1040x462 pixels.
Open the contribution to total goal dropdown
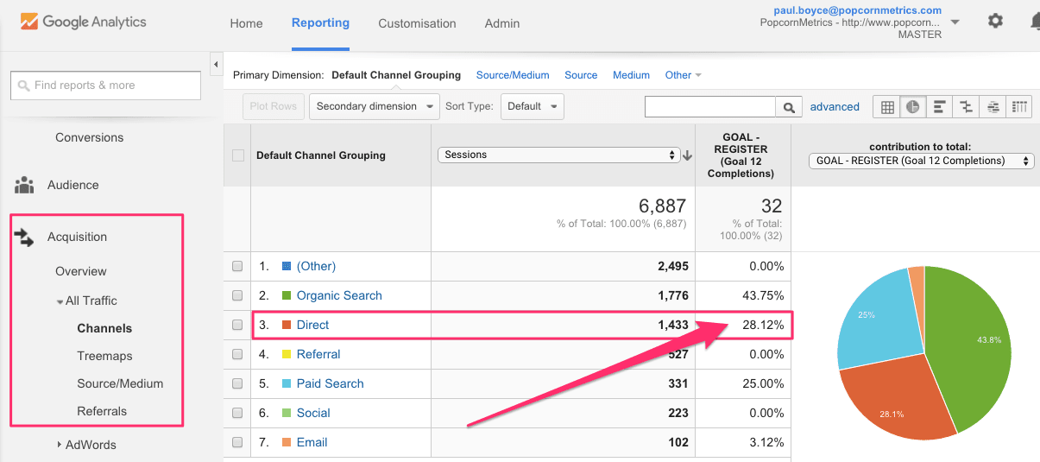921,161
